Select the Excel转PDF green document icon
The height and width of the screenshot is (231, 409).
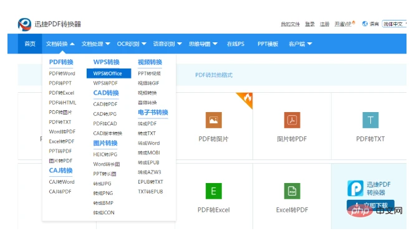pyautogui.click(x=292, y=191)
